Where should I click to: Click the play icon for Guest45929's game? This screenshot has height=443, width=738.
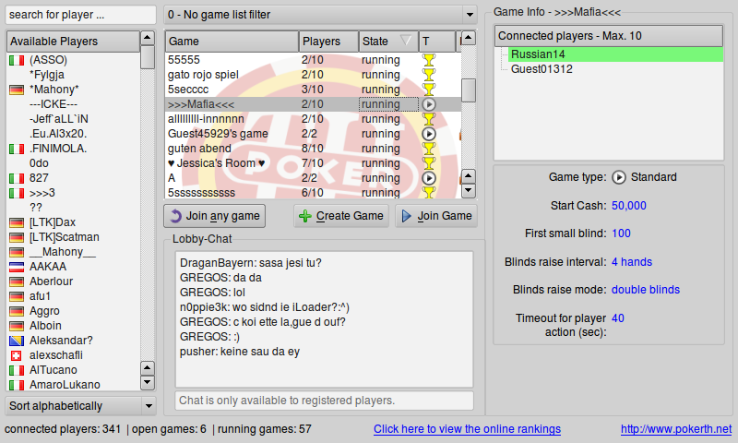tap(428, 134)
